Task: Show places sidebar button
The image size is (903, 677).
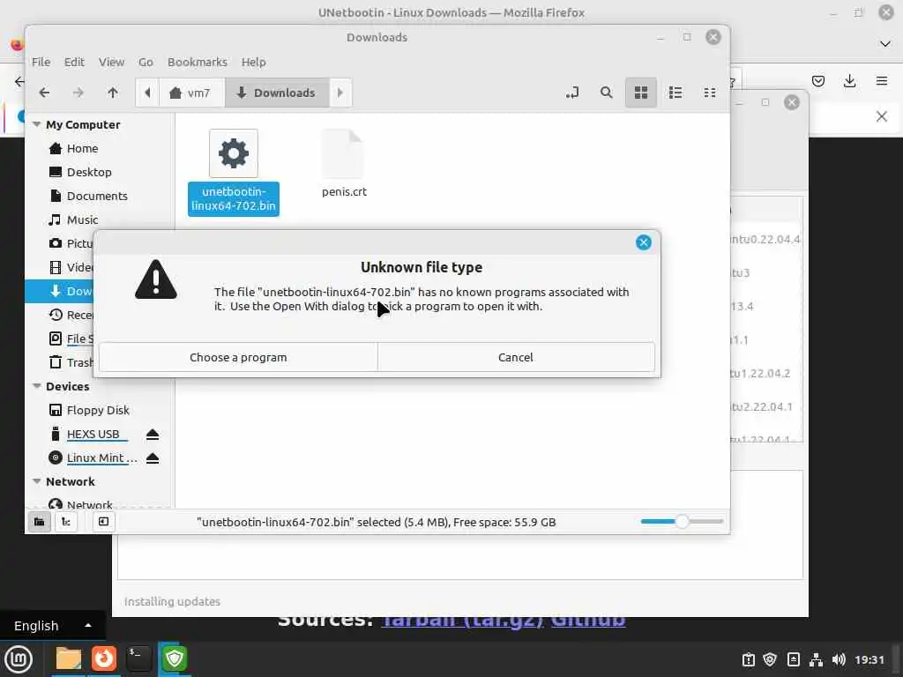Action: click(39, 522)
